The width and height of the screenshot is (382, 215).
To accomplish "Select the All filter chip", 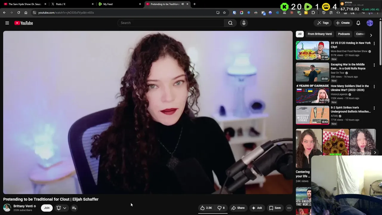I will 300,34.
